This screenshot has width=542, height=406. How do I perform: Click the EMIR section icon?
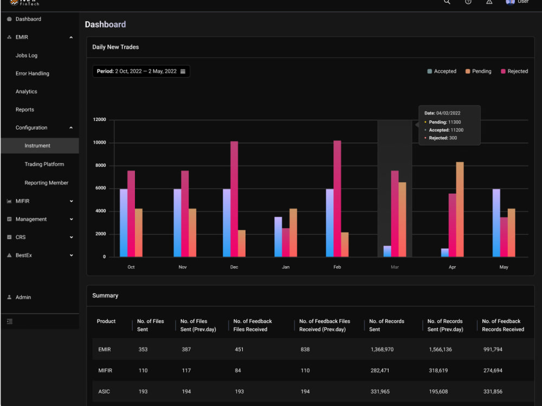pos(9,37)
